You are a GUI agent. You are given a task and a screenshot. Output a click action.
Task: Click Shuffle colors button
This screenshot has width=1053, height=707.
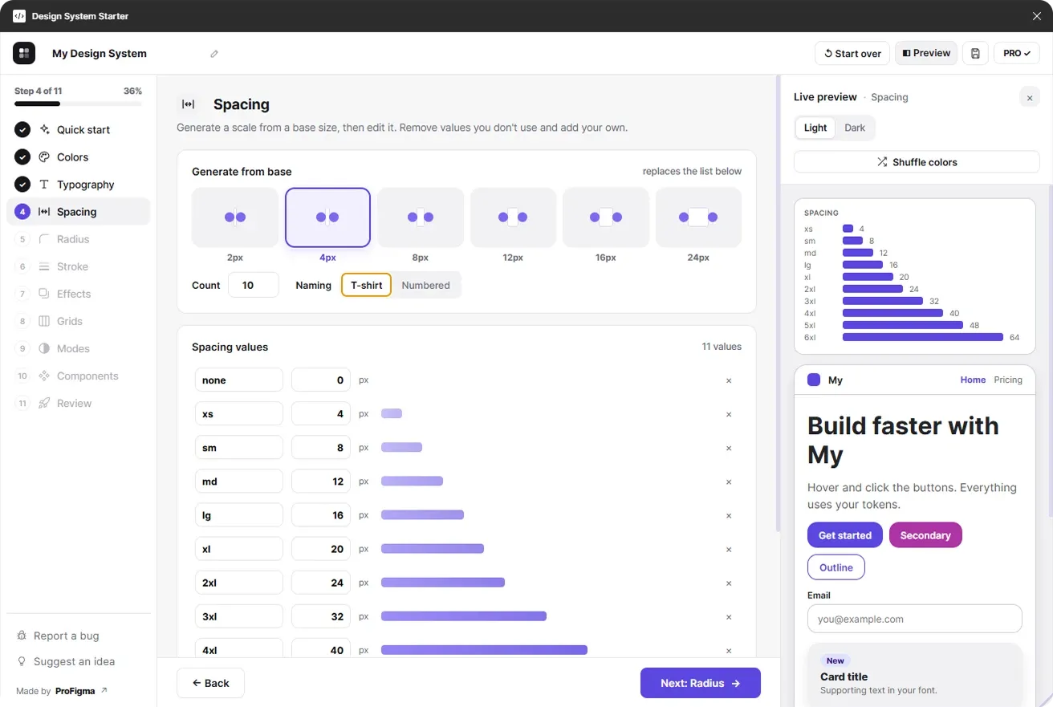pos(917,161)
